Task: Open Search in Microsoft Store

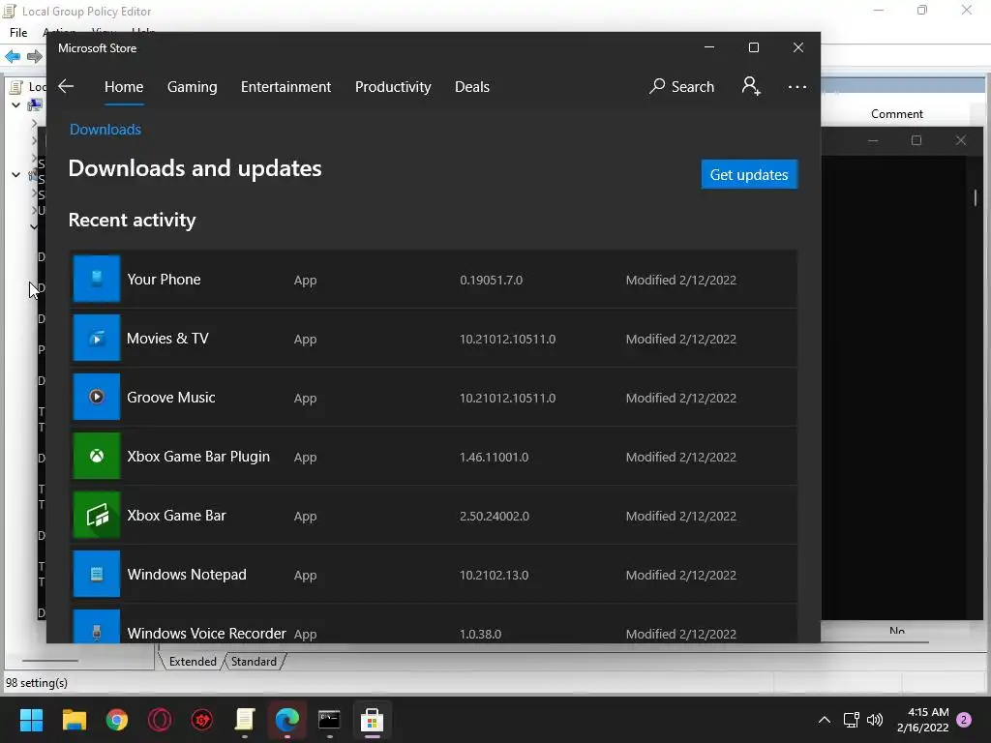Action: click(x=682, y=86)
